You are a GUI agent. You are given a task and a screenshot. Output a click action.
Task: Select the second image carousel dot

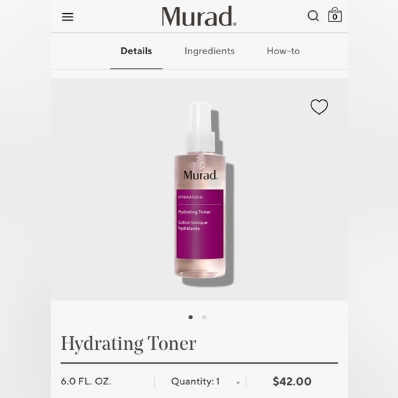tap(204, 317)
